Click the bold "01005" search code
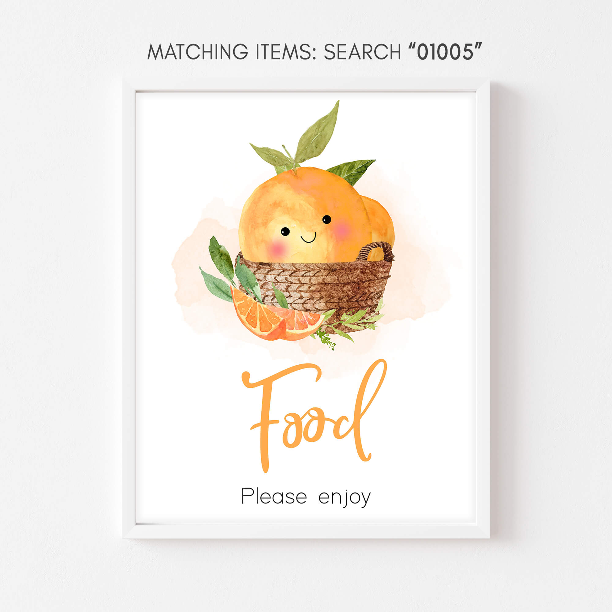 click(445, 52)
